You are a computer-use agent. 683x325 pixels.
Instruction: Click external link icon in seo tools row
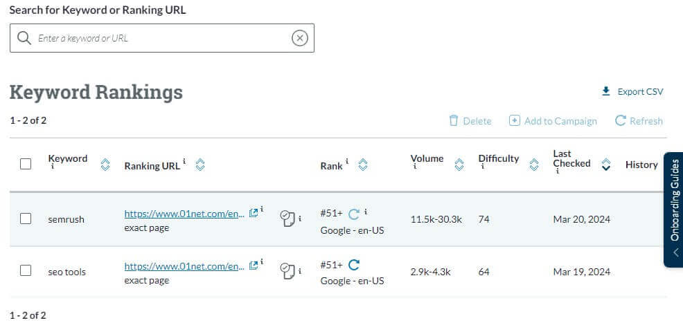pos(253,266)
